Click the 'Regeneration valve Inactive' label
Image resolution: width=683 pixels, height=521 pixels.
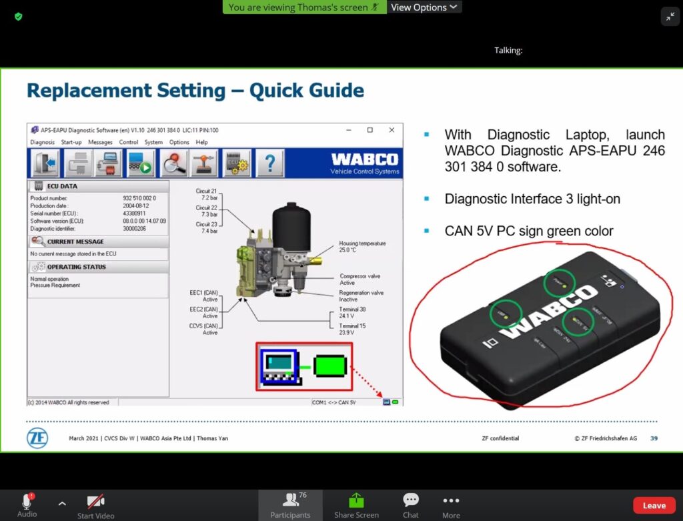[x=361, y=296]
